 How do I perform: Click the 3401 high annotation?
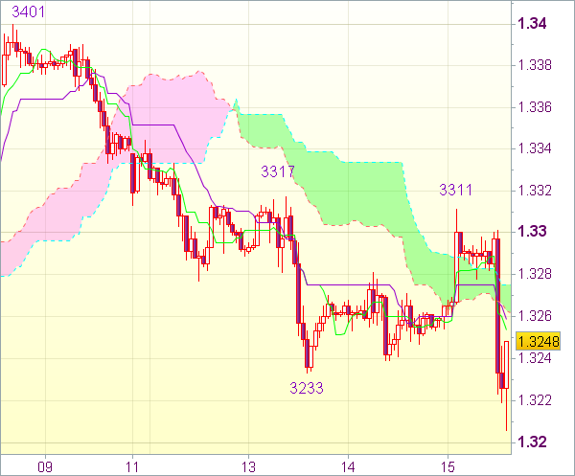click(28, 12)
